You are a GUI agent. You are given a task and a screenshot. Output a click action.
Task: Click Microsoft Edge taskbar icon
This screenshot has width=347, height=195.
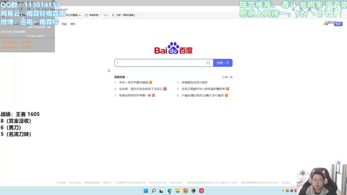pos(170,191)
